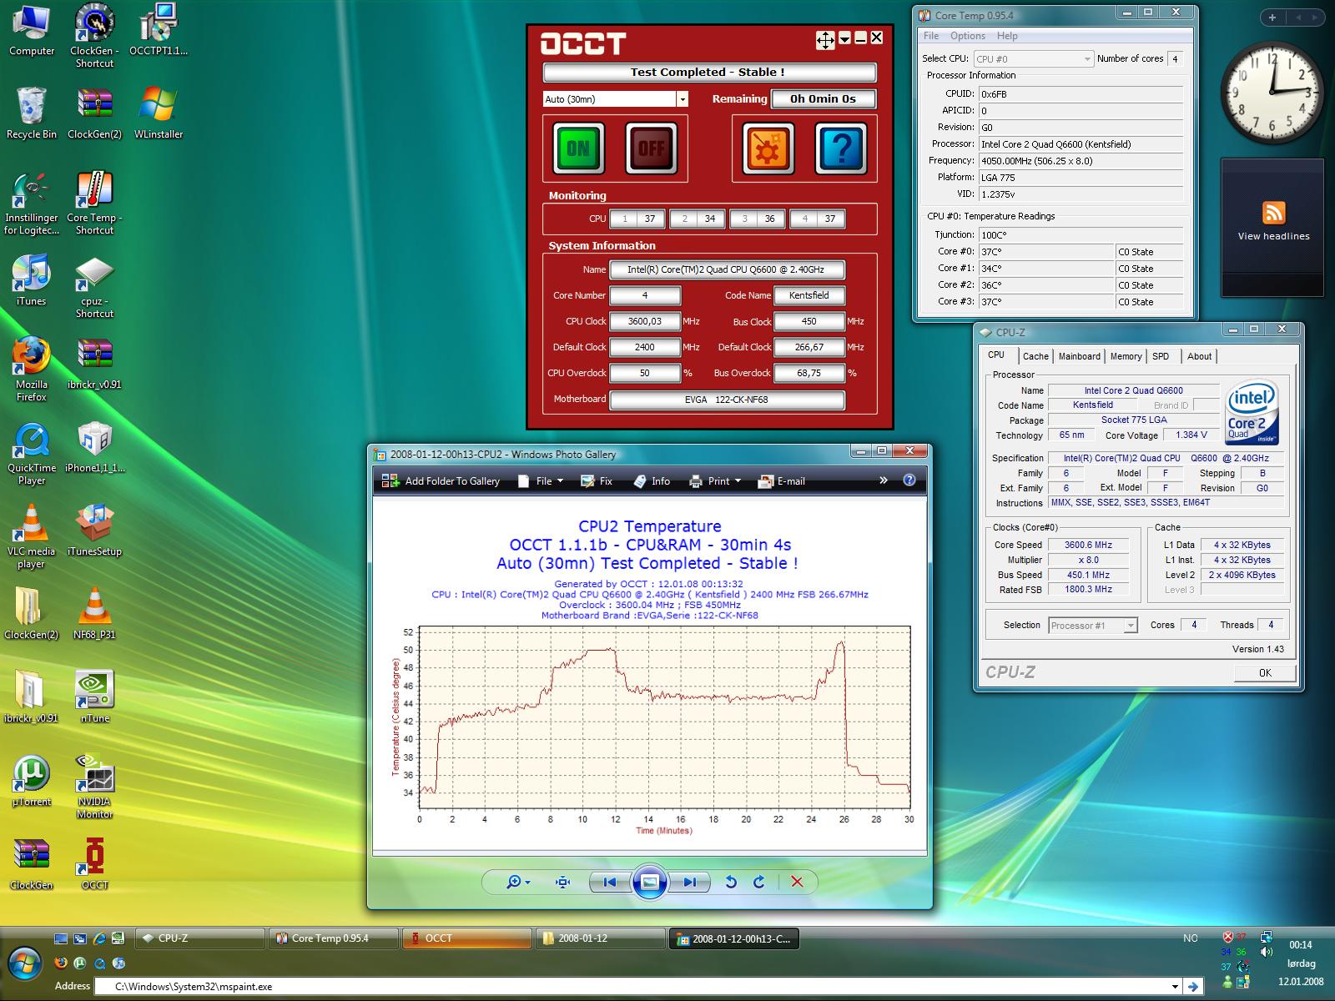Open Show Desktop quick launch icon
The image size is (1335, 1001).
61,938
